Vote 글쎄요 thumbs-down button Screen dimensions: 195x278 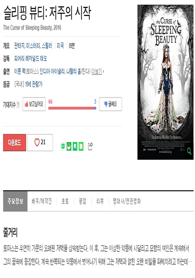click(110, 104)
